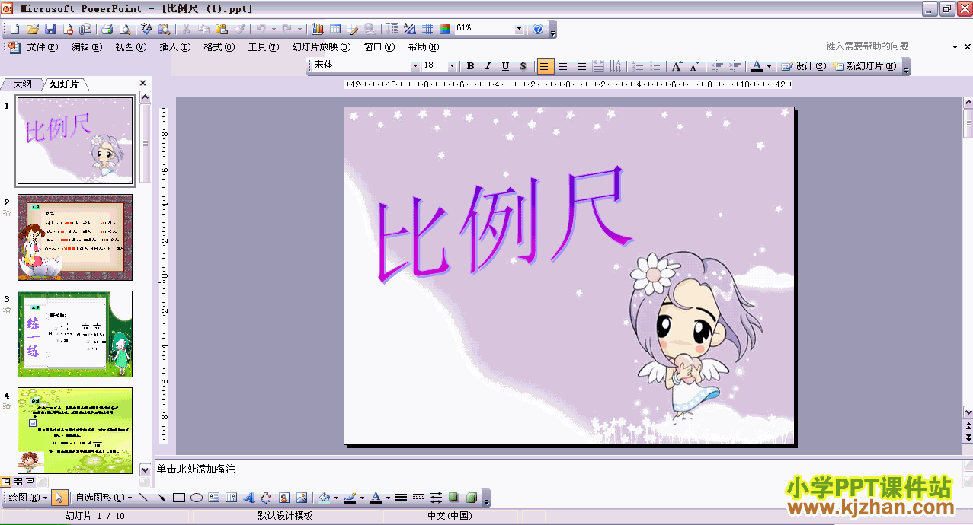Insert a picture from file
Screen dimensions: 973x525
(x=302, y=498)
